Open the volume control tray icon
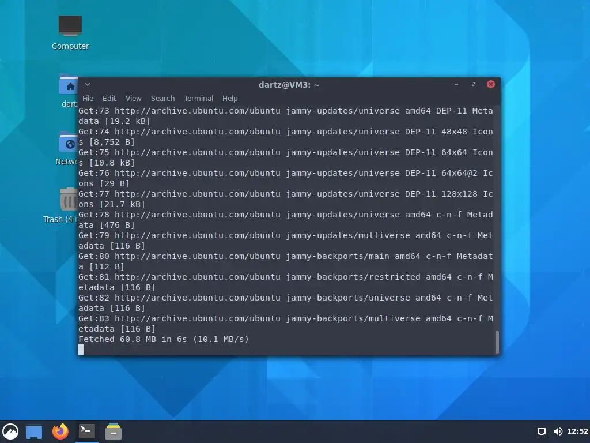Viewport: 590px width, 443px height. [x=558, y=431]
